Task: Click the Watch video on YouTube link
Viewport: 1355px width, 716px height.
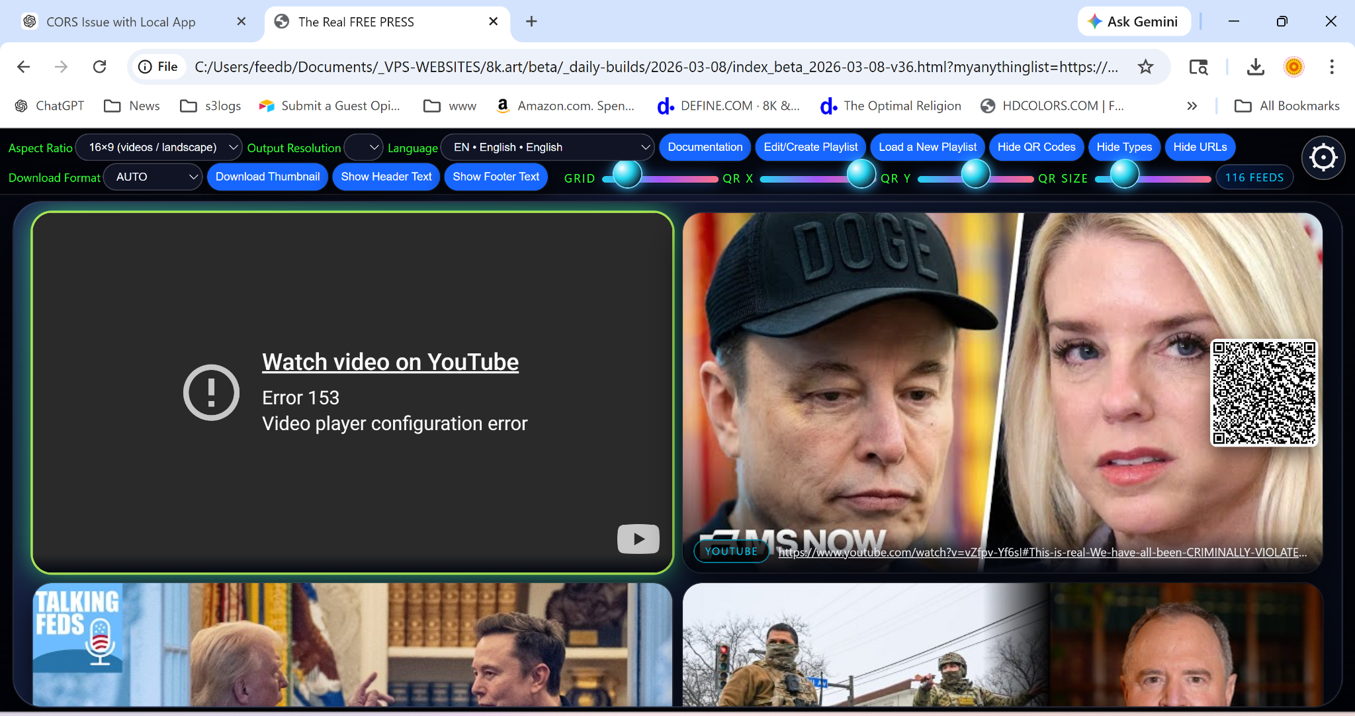Action: tap(390, 362)
